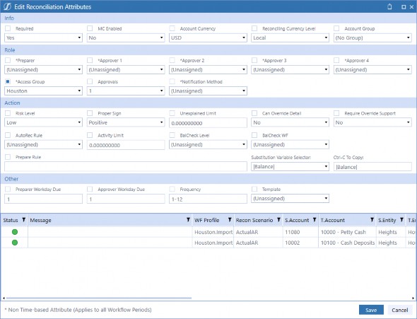The width and height of the screenshot is (417, 319).
Task: Open the Substitution Variable Selector dropdown
Action: [x=290, y=167]
